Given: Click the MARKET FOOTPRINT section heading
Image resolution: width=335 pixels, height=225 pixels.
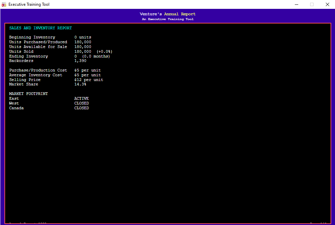Looking at the screenshot, I should pyautogui.click(x=28, y=94).
